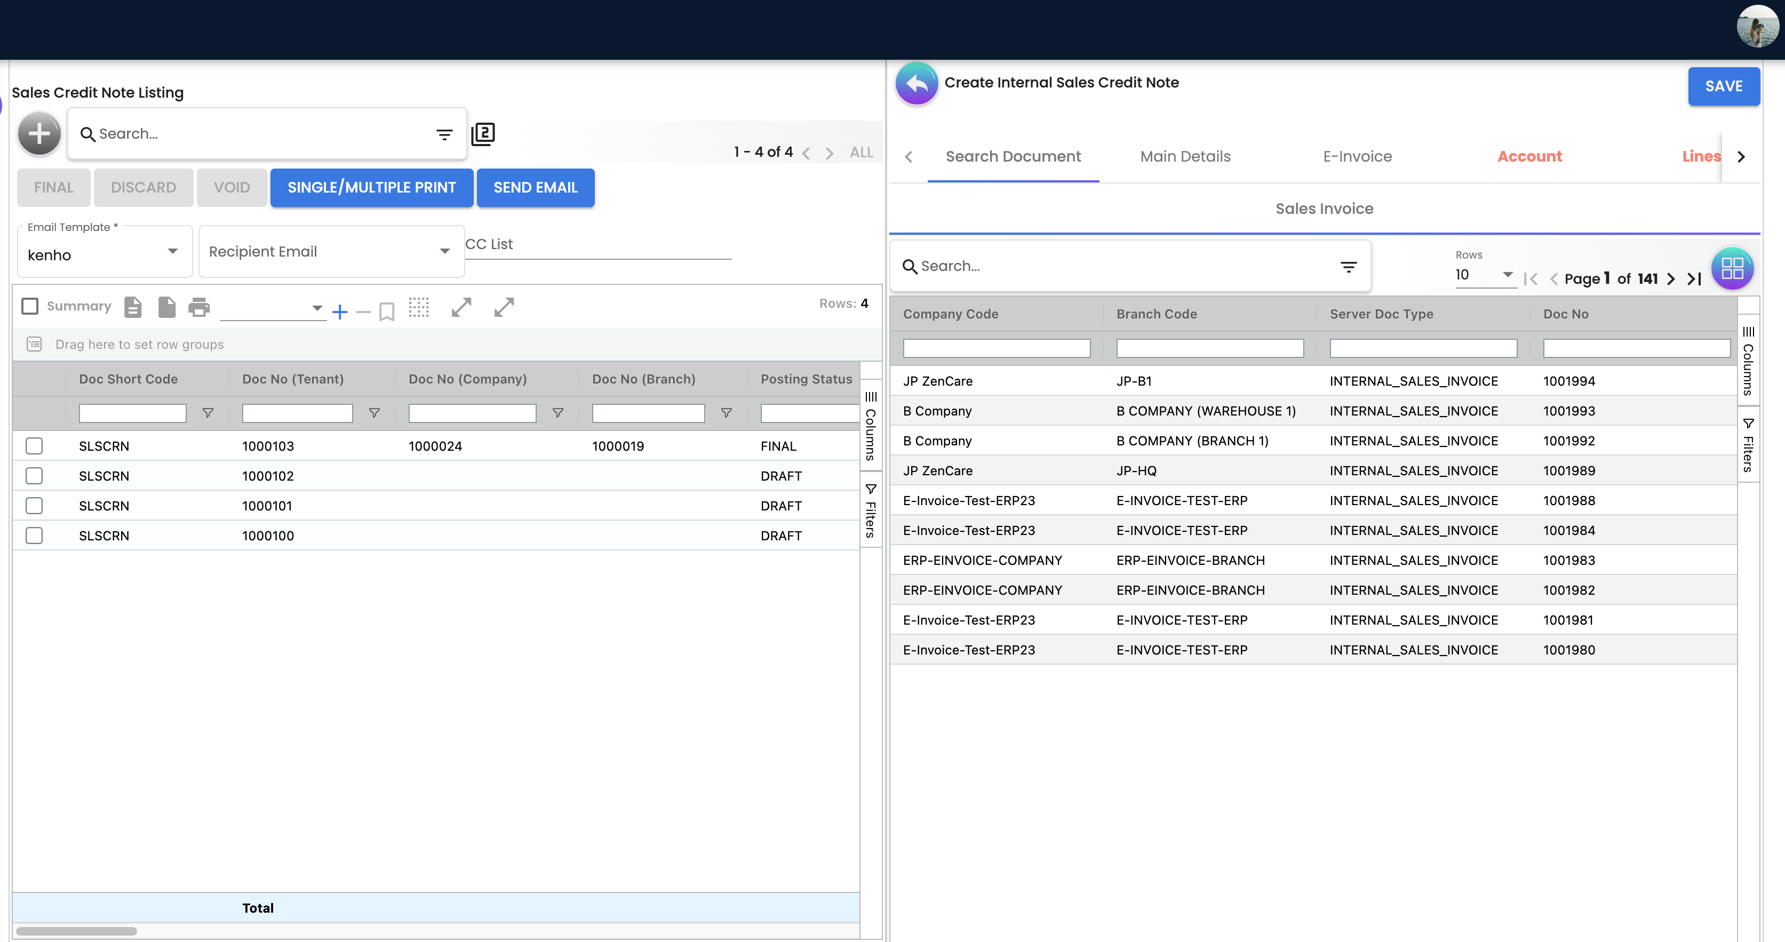Open the Email Template kenho dropdown
This screenshot has width=1785, height=942.
[x=104, y=251]
